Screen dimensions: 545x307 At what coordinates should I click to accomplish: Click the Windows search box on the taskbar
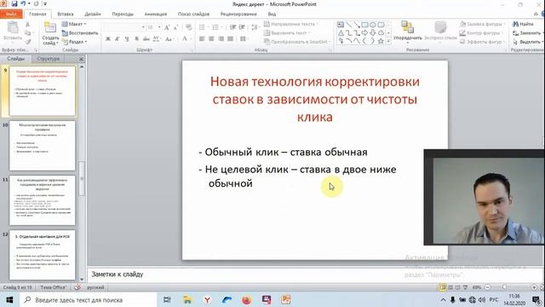88,299
